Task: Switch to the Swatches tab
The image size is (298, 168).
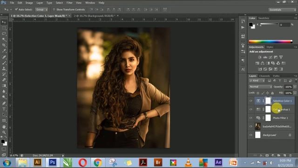Action: [264, 18]
